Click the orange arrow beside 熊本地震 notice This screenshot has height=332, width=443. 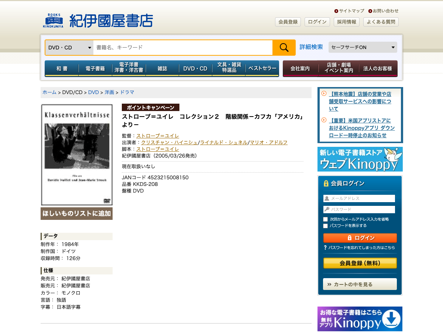point(324,94)
